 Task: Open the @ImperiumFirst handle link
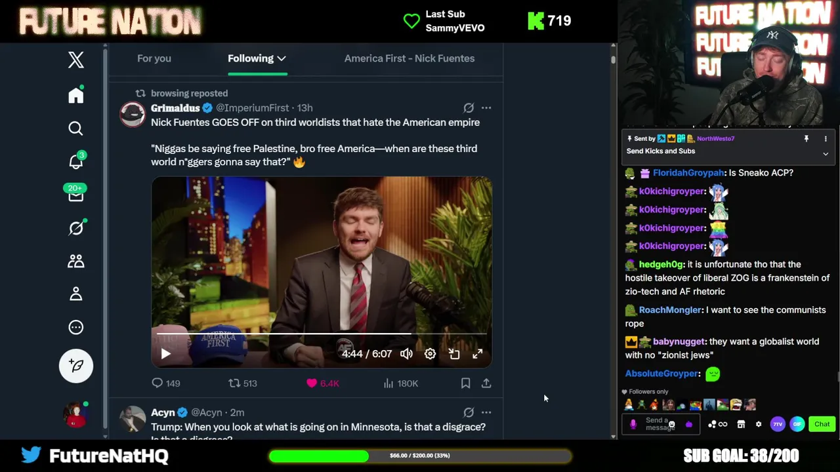click(252, 108)
